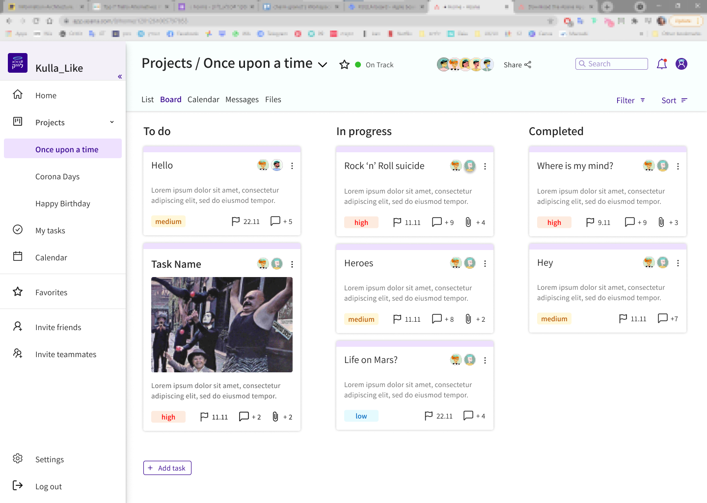Click attachment paperclip on Rock 'n' Roll suicide
707x503 pixels.
468,222
